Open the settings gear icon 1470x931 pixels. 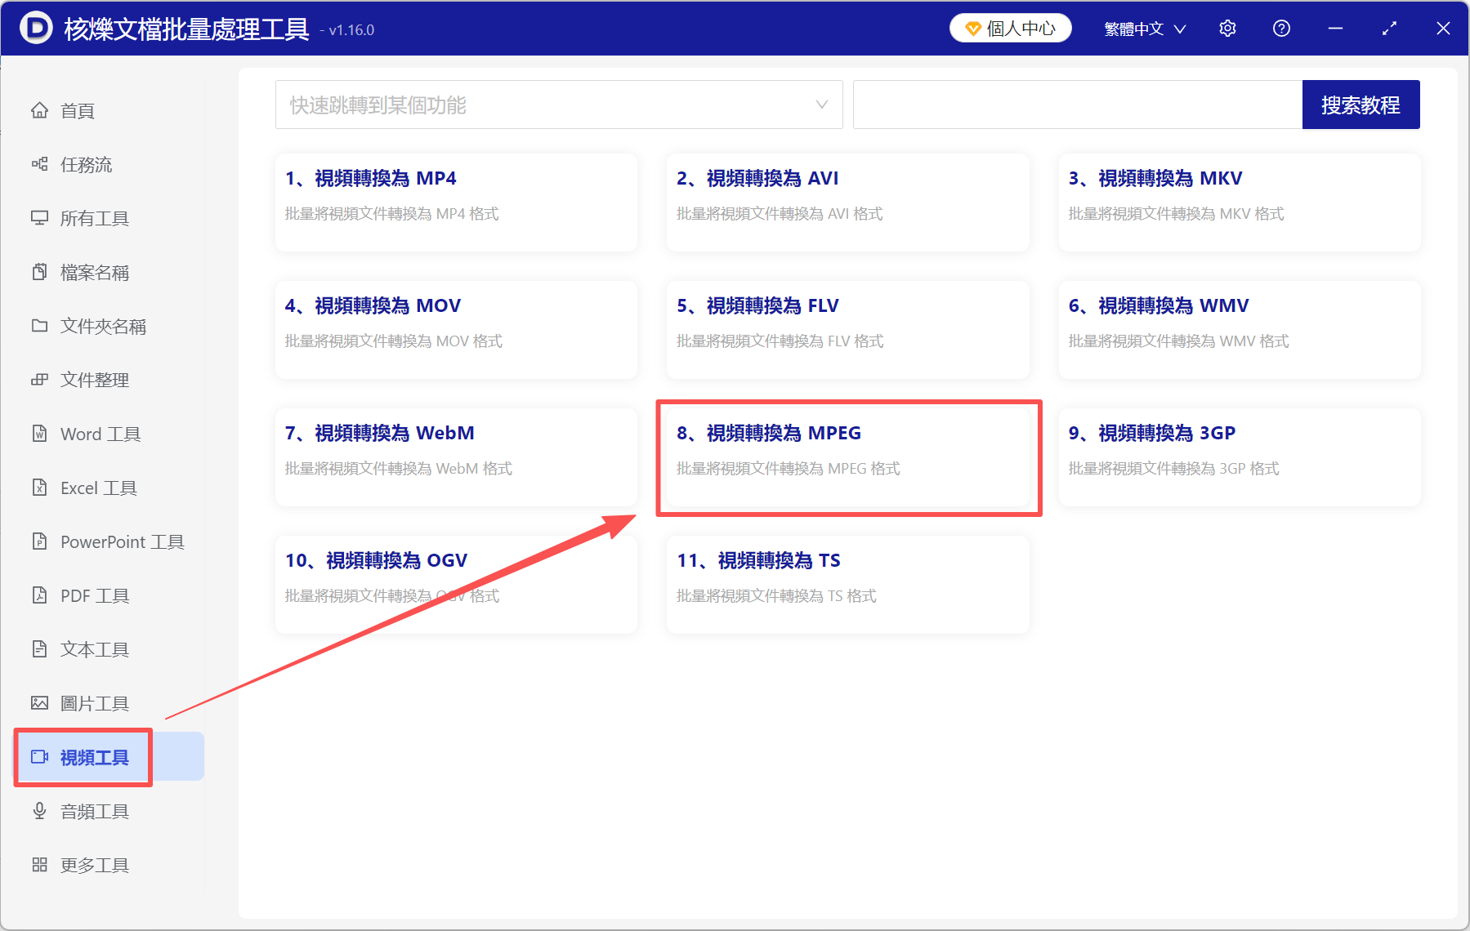point(1227,29)
